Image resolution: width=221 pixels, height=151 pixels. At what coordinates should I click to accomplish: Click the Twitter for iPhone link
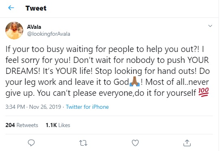pos(87,107)
